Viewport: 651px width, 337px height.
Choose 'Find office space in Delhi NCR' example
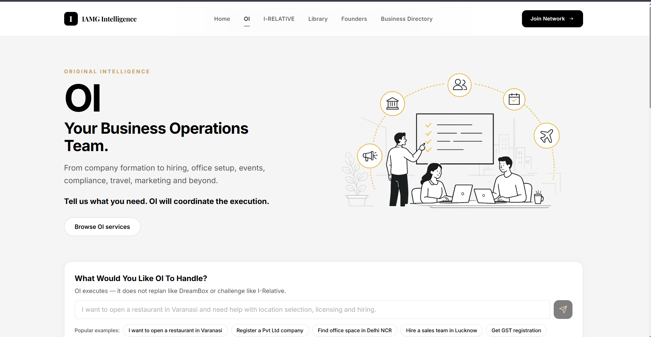(355, 331)
